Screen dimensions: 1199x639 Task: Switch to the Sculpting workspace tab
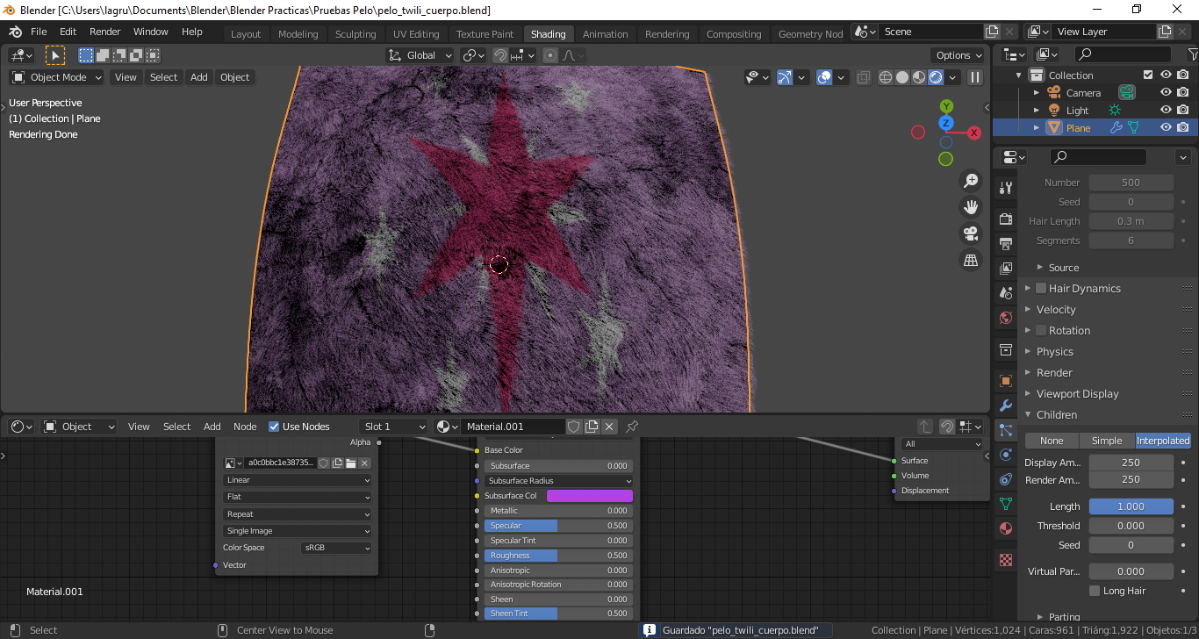tap(355, 34)
